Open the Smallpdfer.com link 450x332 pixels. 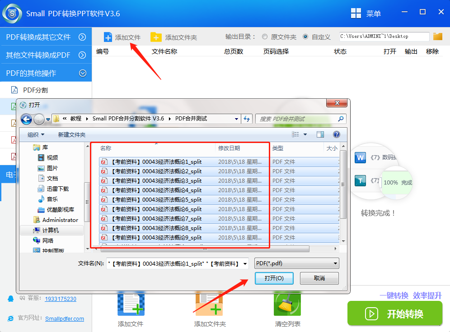tap(65, 318)
